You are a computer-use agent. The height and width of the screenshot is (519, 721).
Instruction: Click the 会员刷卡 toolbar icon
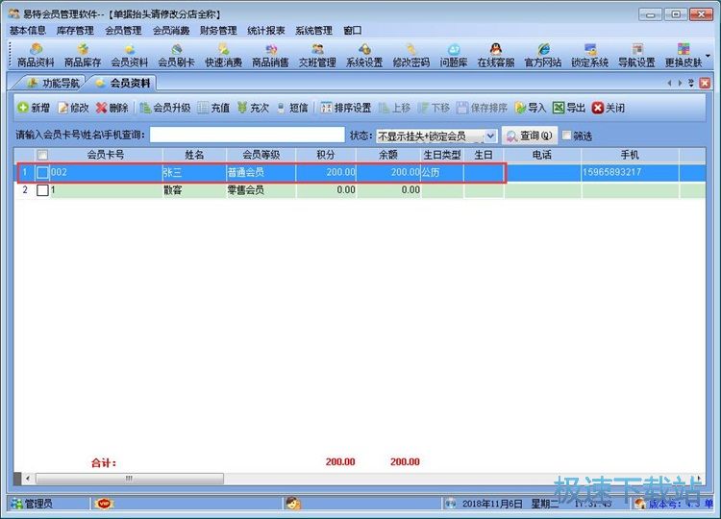coord(176,55)
